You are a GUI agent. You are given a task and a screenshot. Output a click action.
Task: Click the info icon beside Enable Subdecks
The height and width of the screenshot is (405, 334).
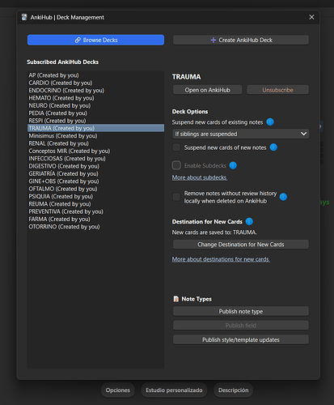(x=233, y=165)
